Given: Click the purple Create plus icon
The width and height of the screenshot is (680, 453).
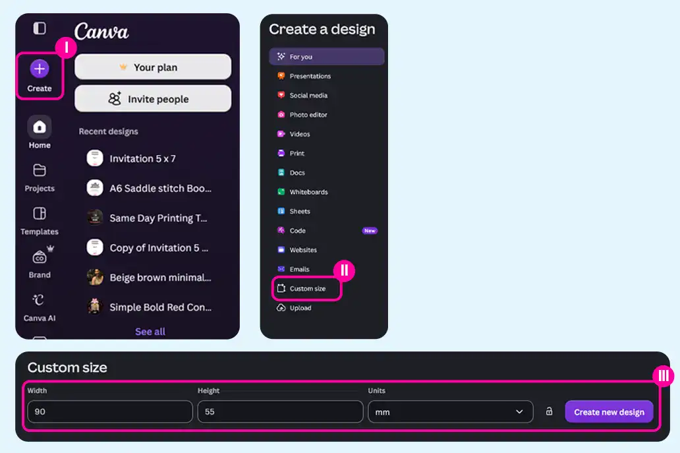Looking at the screenshot, I should pyautogui.click(x=40, y=69).
